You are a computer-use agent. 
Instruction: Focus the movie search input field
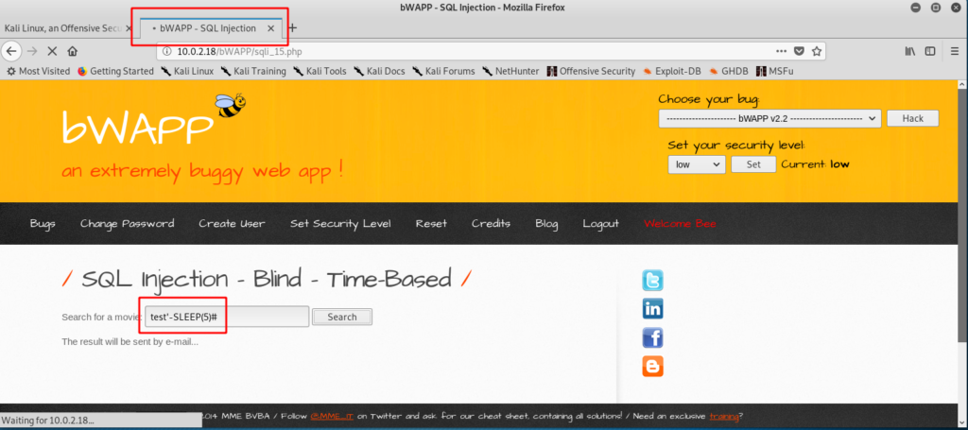227,317
